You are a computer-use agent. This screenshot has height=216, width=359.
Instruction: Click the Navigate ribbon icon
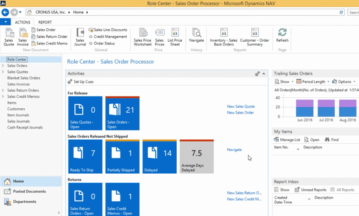[196, 35]
